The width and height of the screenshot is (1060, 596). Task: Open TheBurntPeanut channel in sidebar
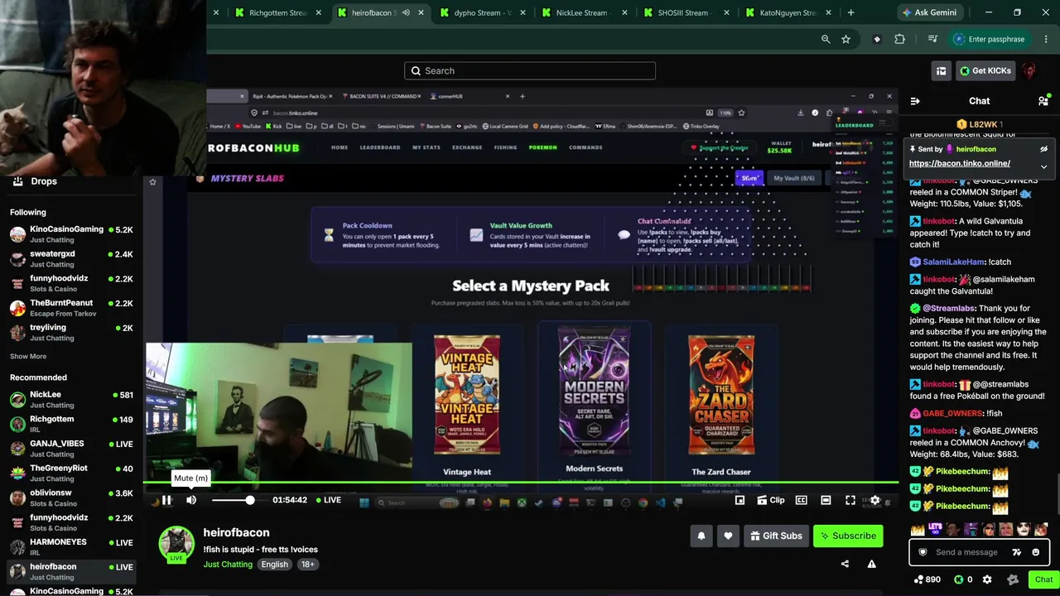71,308
